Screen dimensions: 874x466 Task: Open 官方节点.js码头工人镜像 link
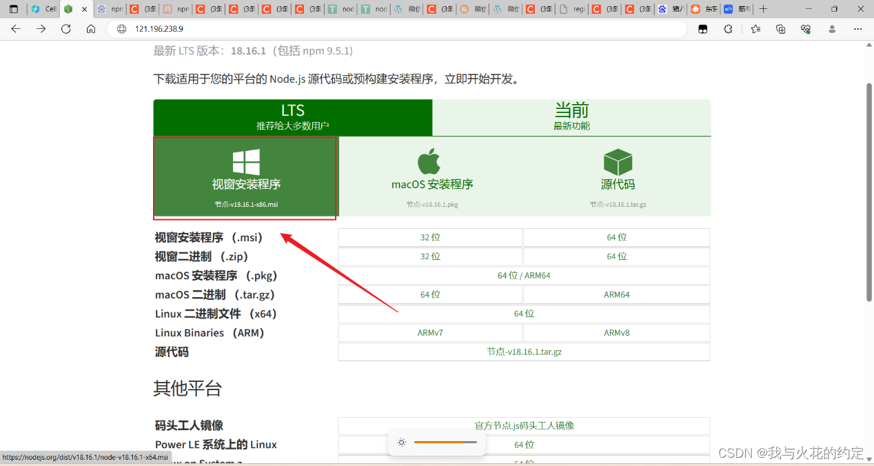tap(524, 426)
